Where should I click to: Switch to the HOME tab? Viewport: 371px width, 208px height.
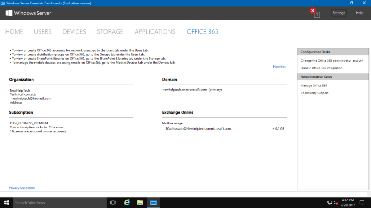14,32
